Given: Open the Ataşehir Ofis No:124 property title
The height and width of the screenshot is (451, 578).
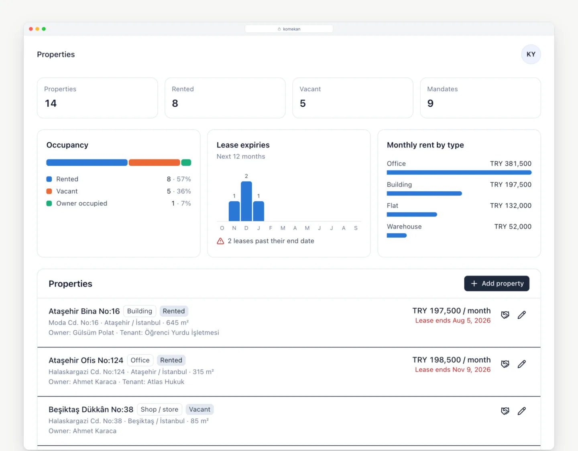Looking at the screenshot, I should pyautogui.click(x=86, y=360).
